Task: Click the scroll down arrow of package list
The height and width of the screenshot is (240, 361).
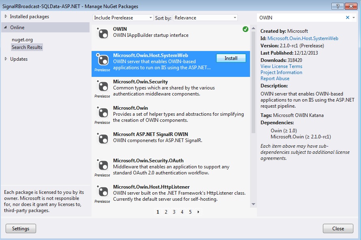Action: pyautogui.click(x=253, y=204)
